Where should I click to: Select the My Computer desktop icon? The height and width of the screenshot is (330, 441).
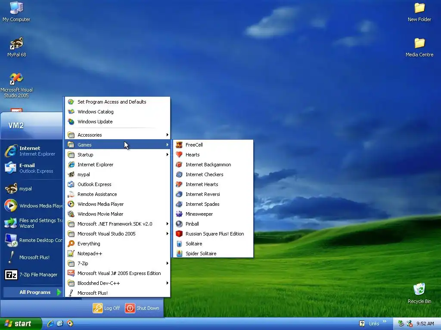pyautogui.click(x=16, y=12)
